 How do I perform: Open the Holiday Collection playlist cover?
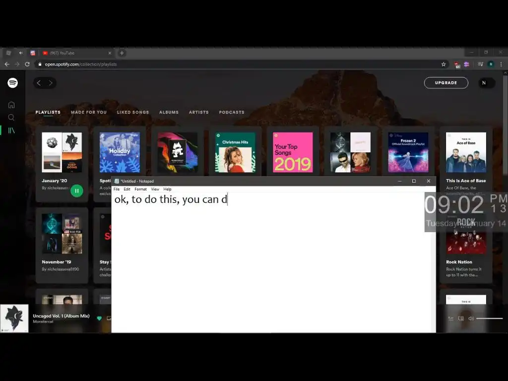point(120,152)
